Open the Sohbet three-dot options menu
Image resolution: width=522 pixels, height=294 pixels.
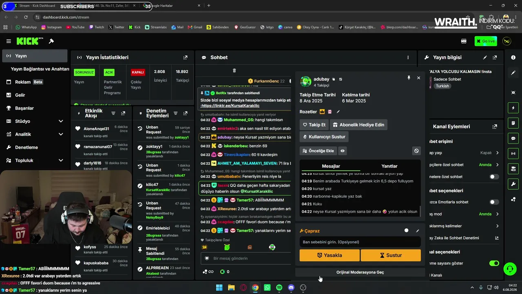408,58
